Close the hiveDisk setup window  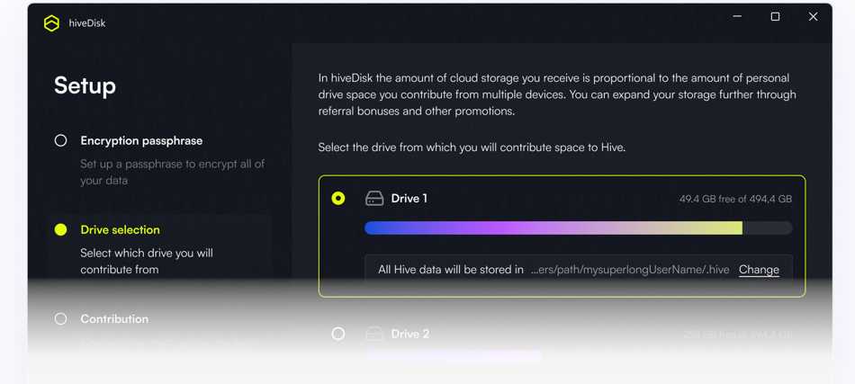point(813,17)
